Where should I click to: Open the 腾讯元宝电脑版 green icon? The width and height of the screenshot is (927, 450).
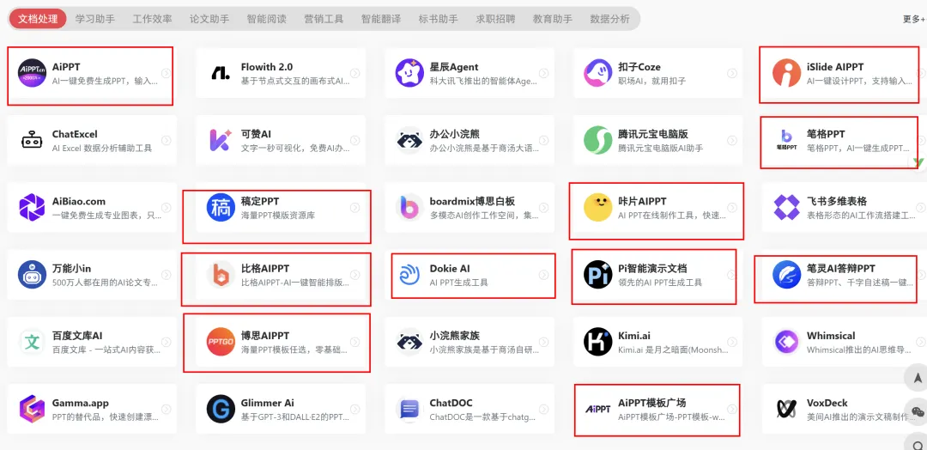tap(598, 141)
